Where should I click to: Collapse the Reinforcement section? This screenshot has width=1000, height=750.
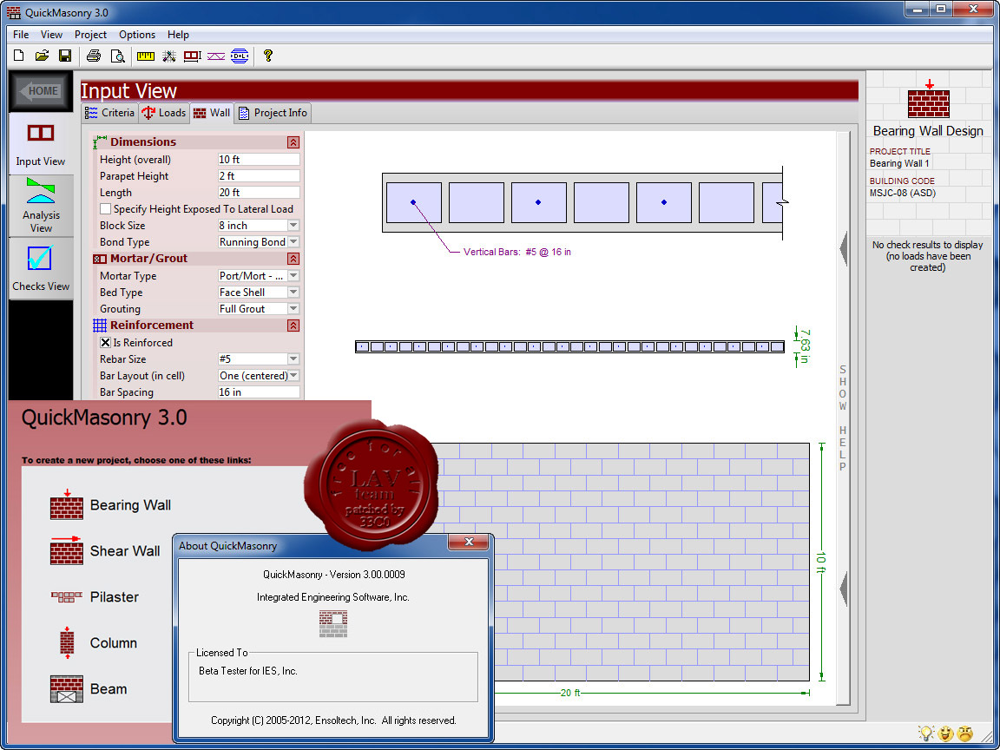(x=293, y=326)
